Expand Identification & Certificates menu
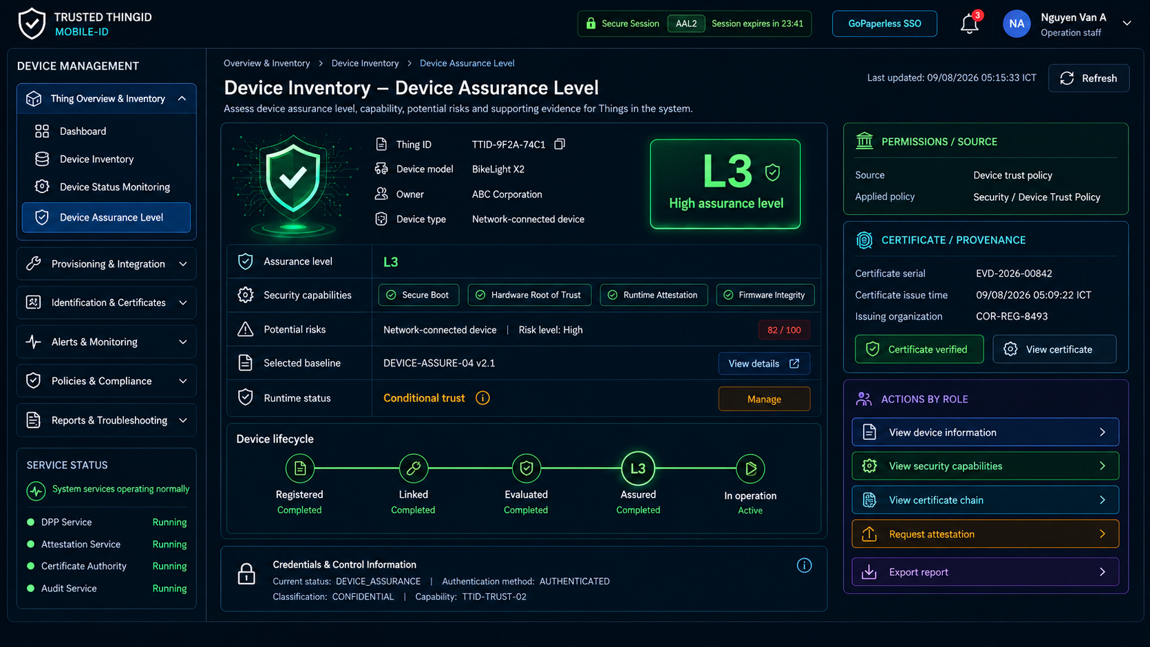Viewport: 1150px width, 647px height. [107, 303]
